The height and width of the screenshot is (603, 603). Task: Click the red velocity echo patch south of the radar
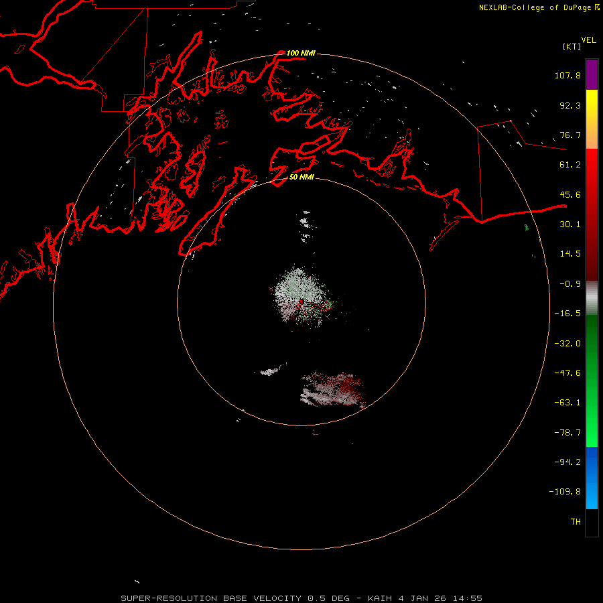click(334, 390)
